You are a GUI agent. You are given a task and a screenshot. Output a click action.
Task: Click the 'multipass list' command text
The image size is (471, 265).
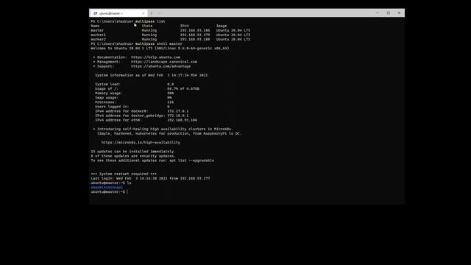(x=150, y=21)
